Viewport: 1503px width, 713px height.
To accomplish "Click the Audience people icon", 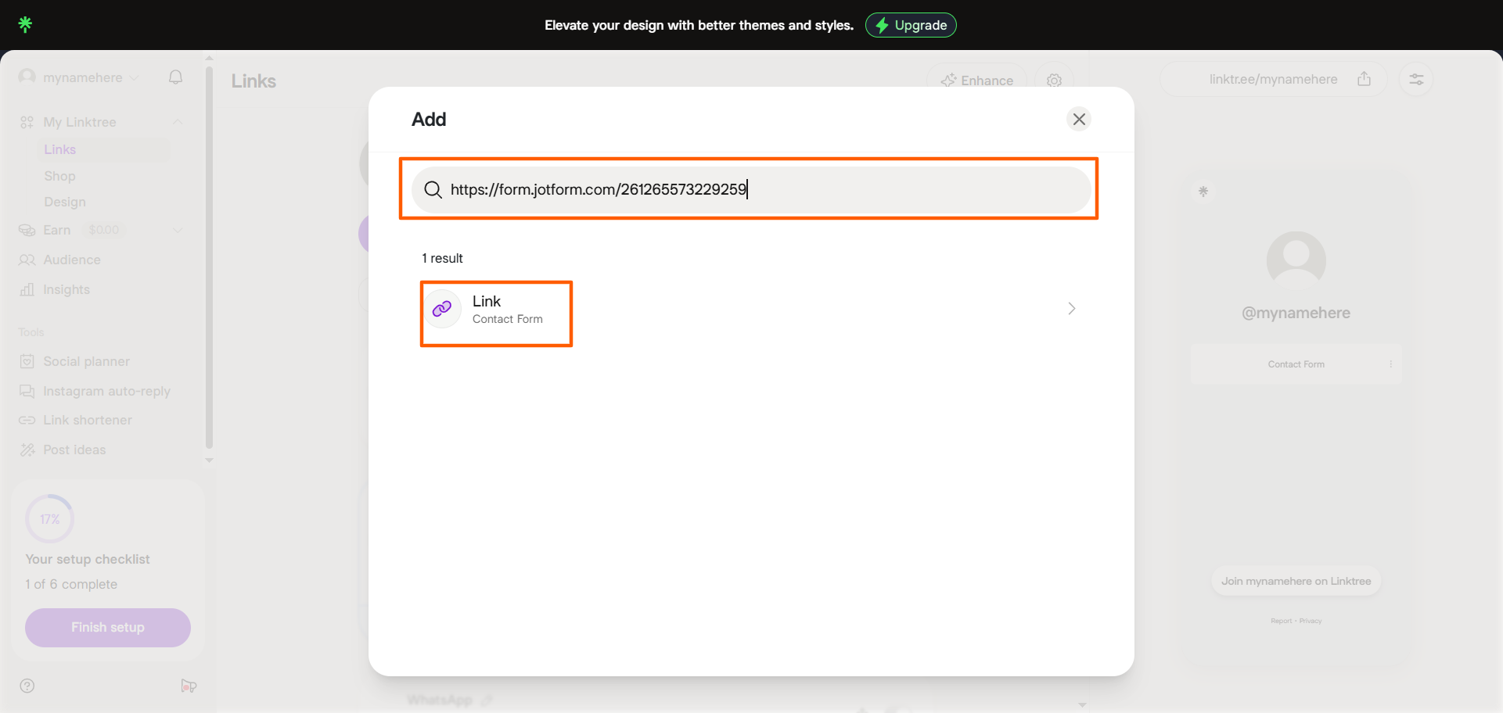I will (27, 260).
